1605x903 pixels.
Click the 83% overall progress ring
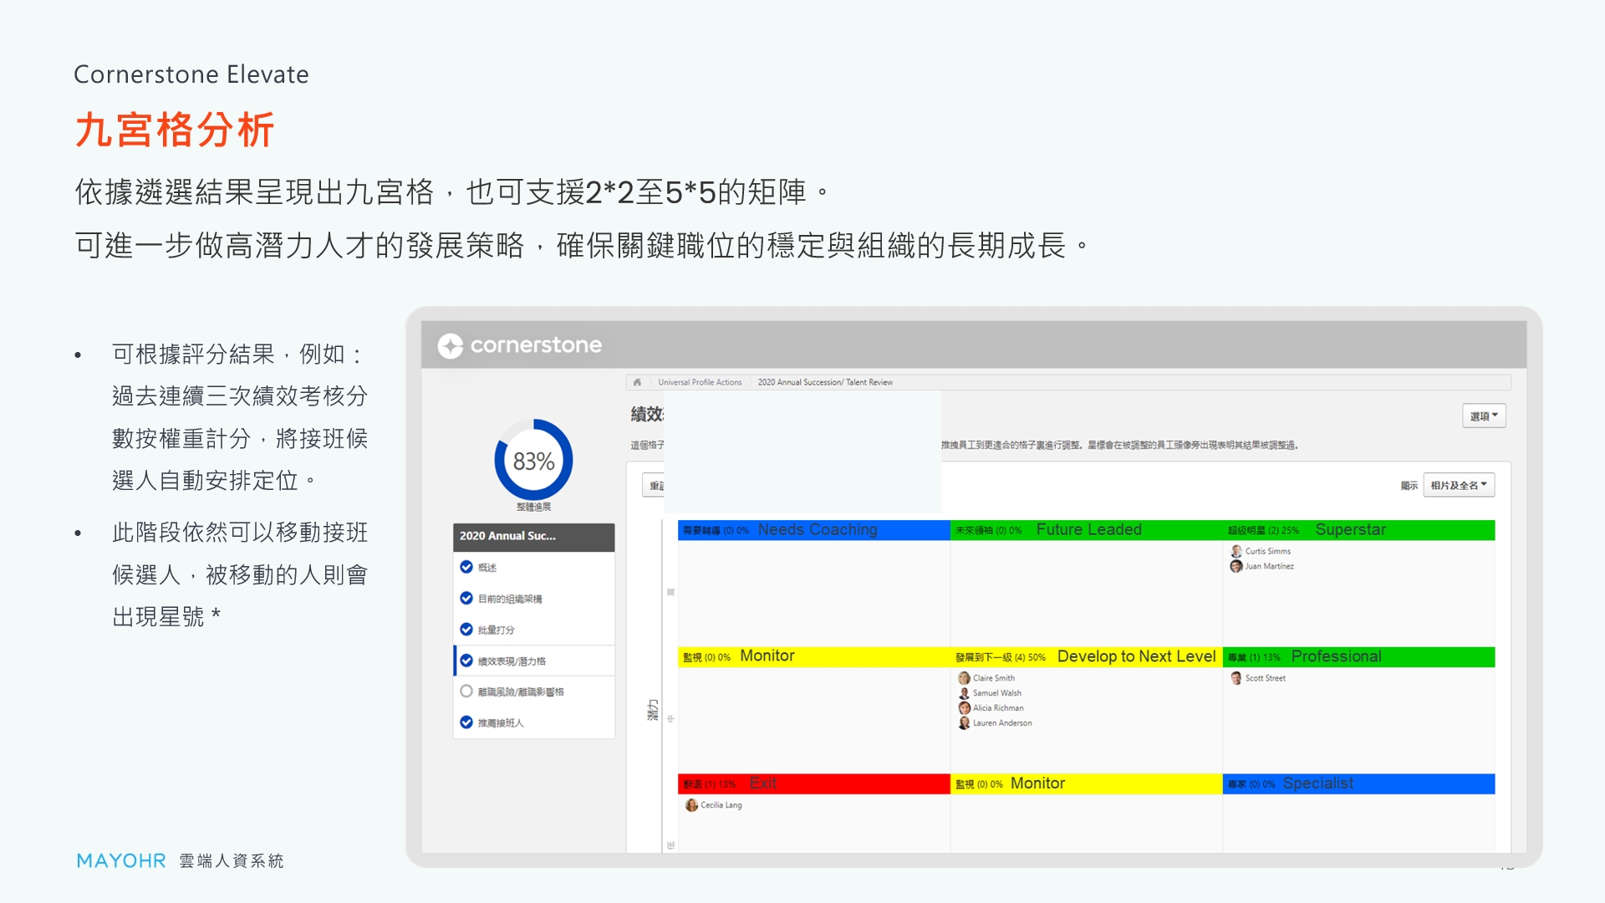533,461
